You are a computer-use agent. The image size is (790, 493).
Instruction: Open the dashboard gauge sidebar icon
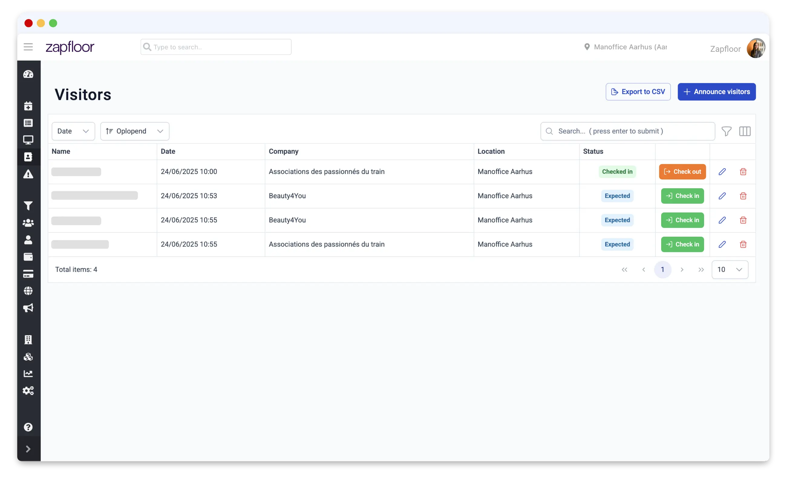[28, 74]
